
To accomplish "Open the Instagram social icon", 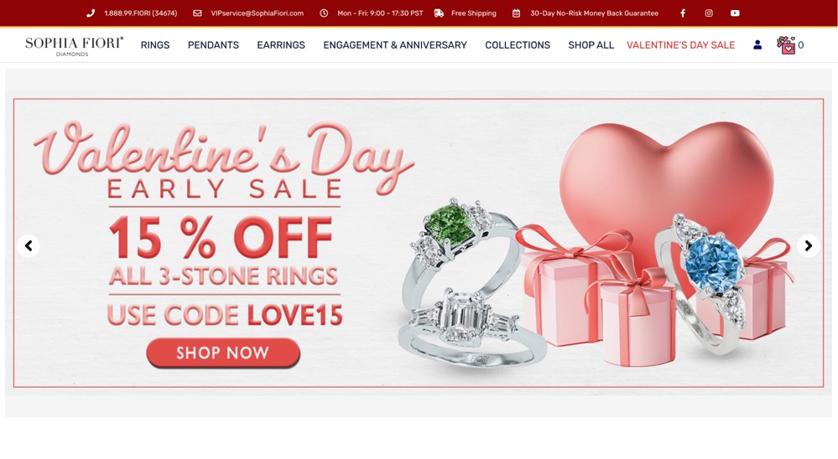I will tap(709, 13).
